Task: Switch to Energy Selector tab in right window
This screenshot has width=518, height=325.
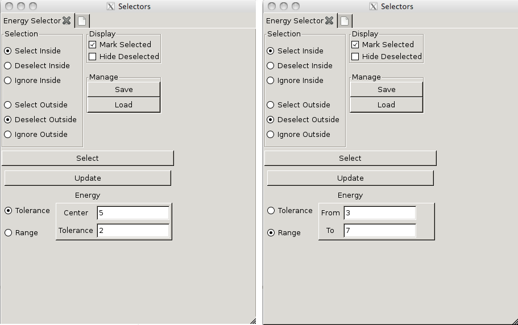Action: tap(295, 21)
